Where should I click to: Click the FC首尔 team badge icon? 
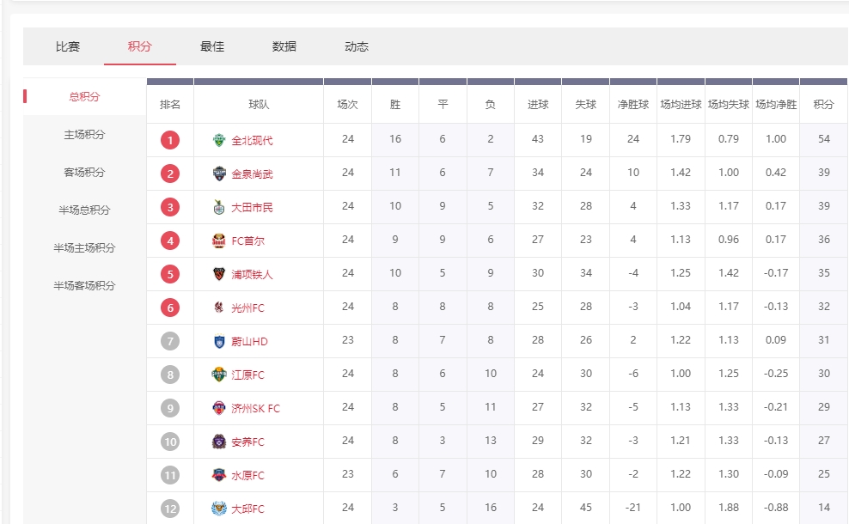point(219,241)
